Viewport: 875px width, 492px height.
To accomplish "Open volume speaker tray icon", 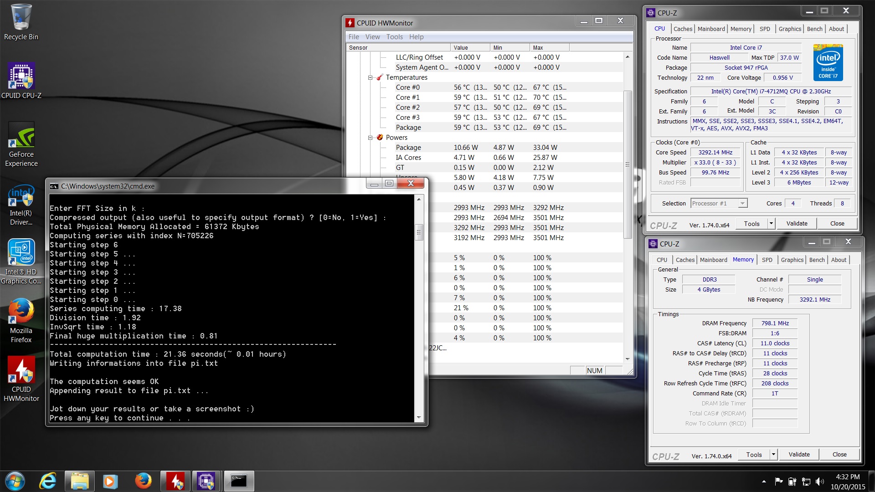I will [x=820, y=482].
